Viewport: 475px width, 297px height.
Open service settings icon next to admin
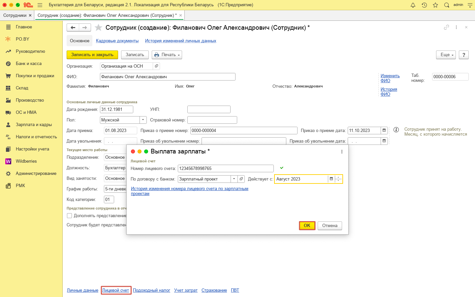(470, 5)
